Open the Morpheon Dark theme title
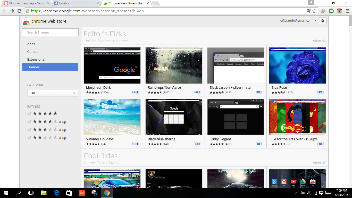 [x=98, y=88]
